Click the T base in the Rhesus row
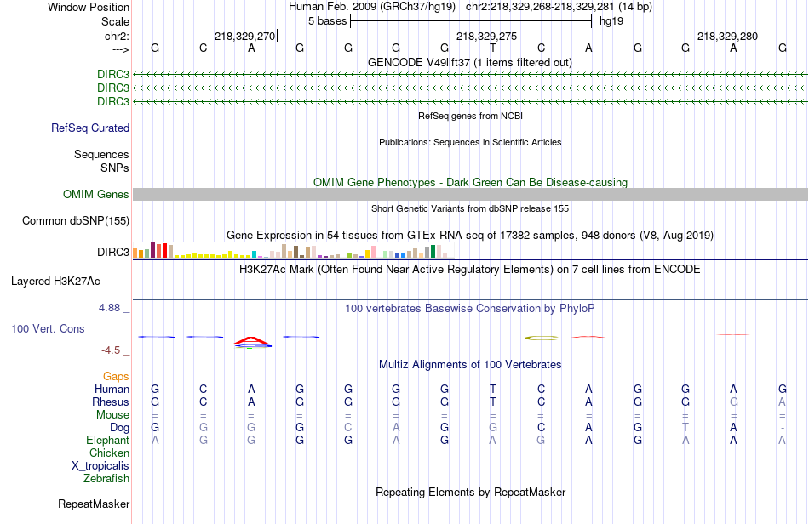809x524 pixels. (493, 402)
